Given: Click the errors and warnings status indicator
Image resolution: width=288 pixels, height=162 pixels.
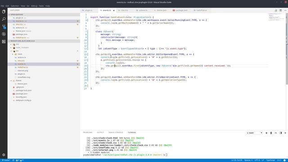Looking at the screenshot, I should (x=20, y=160).
